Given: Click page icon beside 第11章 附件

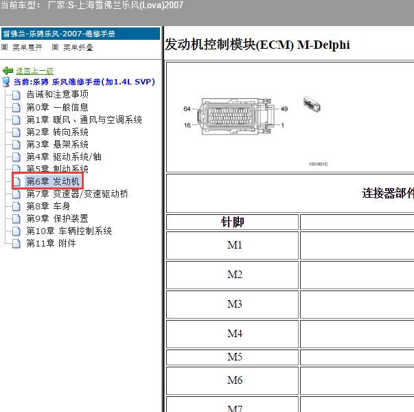Looking at the screenshot, I should [16, 244].
